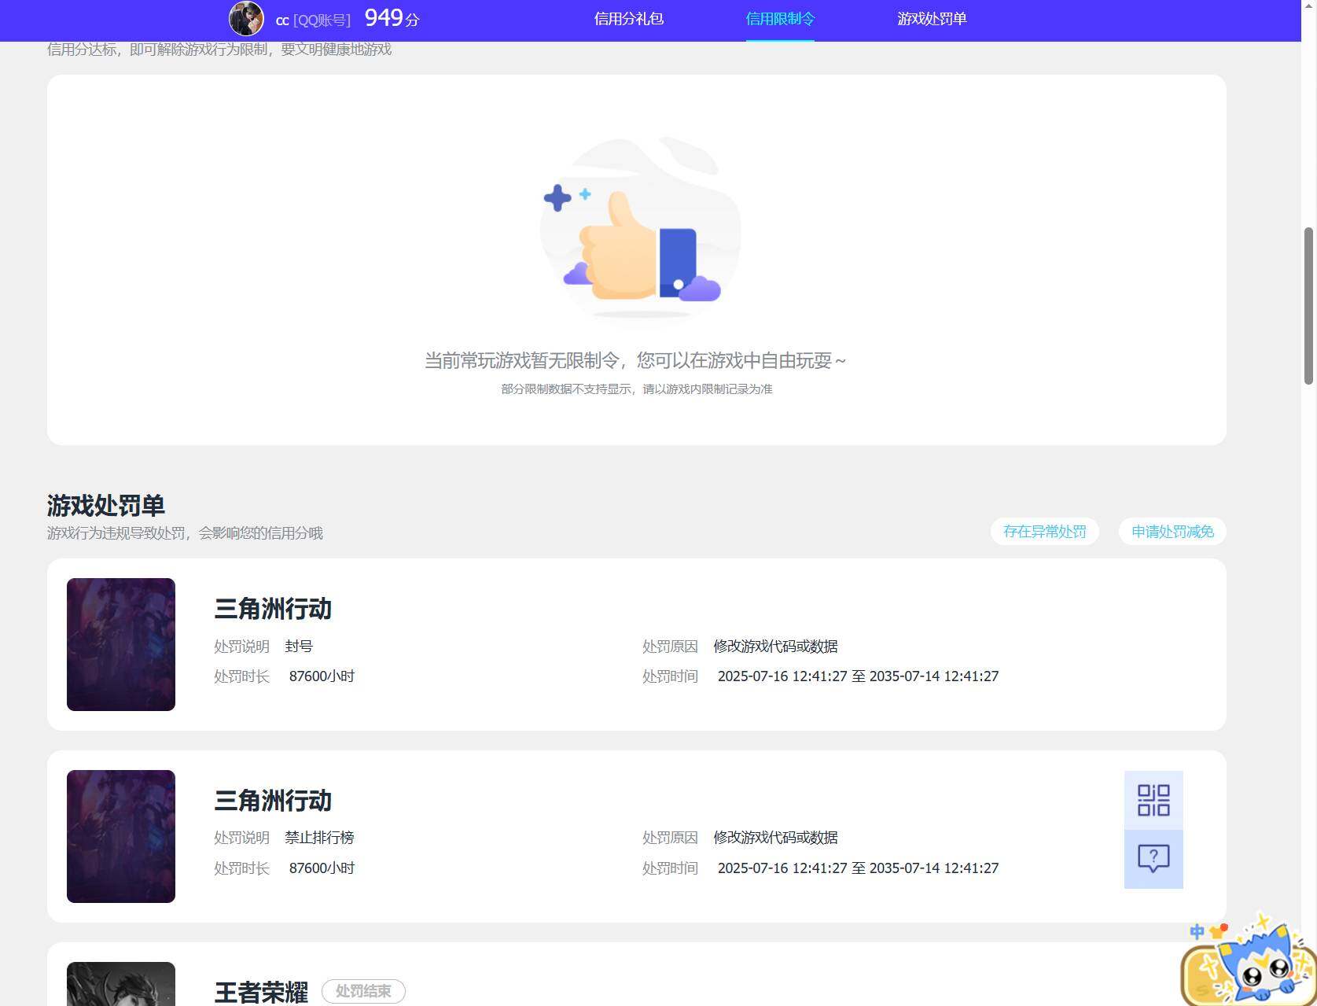Viewport: 1317px width, 1006px height.
Task: Click the 封号 penalty description
Action: [299, 647]
